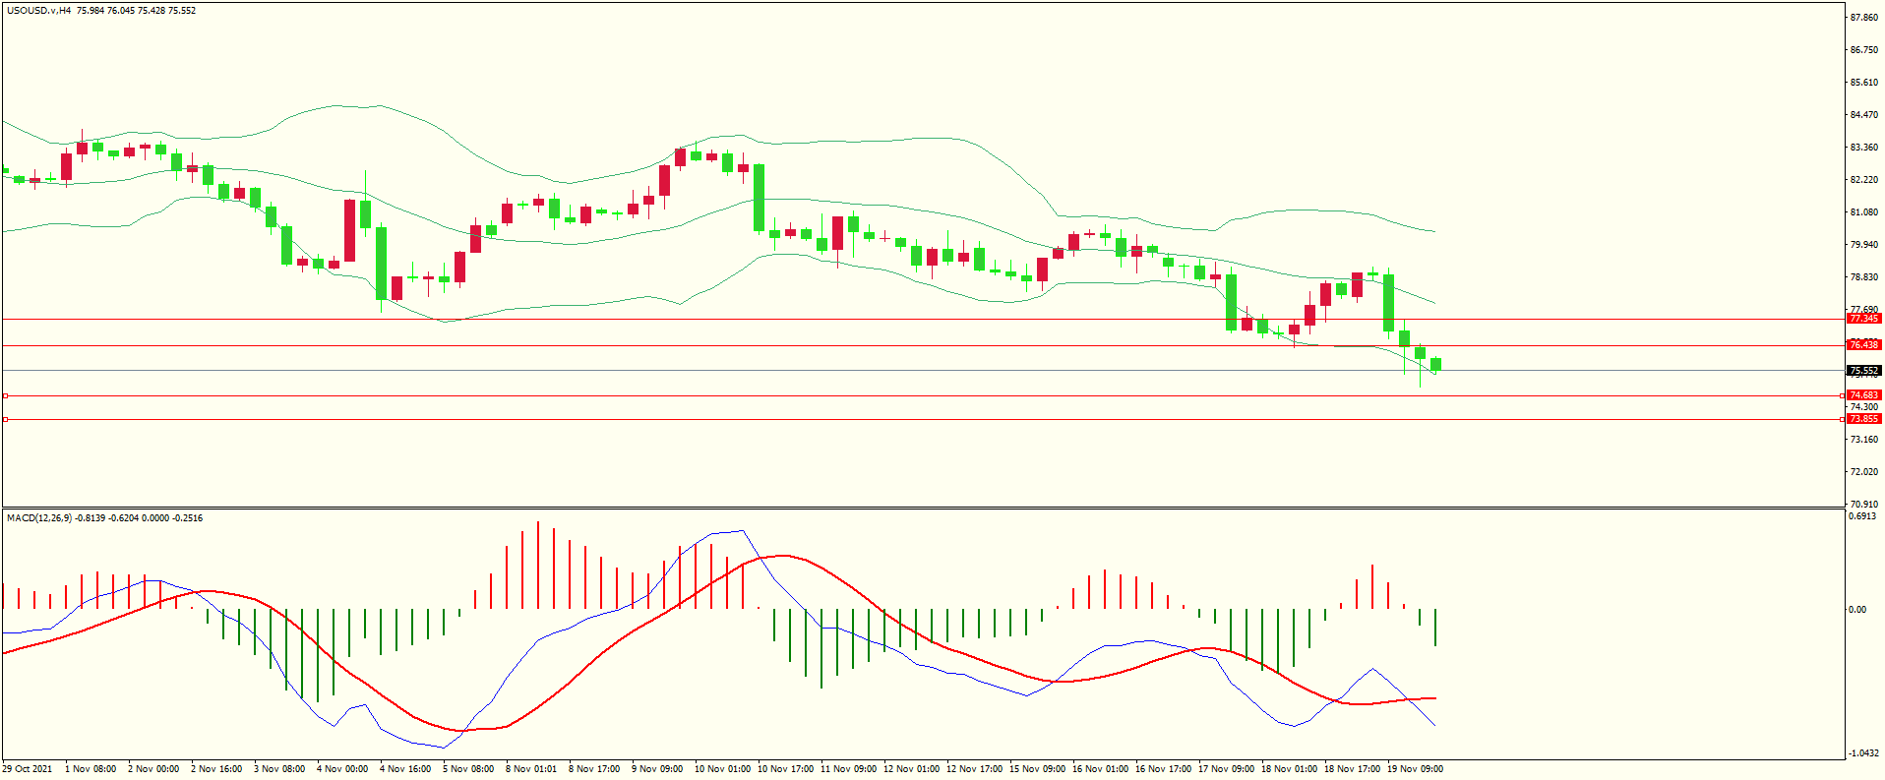Select the latest green candlestick on chart
The image size is (1885, 780).
(x=1435, y=364)
